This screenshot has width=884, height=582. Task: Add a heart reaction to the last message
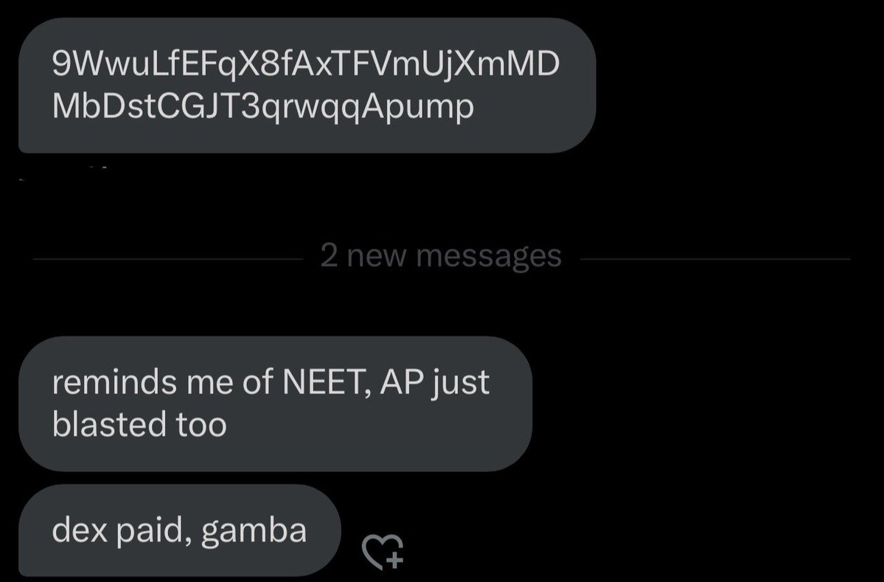coord(382,551)
